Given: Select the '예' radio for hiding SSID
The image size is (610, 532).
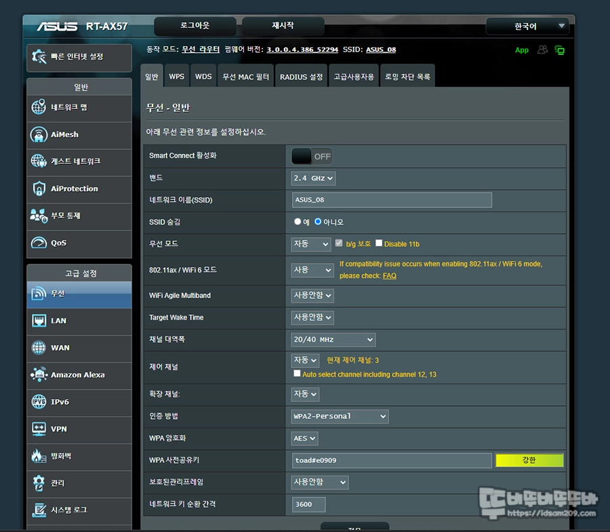Looking at the screenshot, I should point(298,222).
